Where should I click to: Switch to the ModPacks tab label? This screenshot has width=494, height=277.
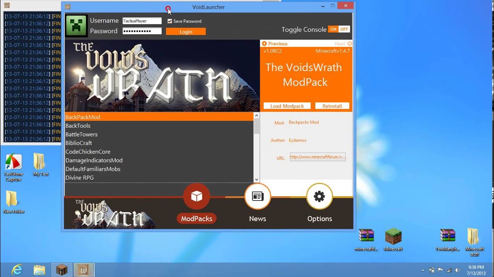(x=196, y=219)
